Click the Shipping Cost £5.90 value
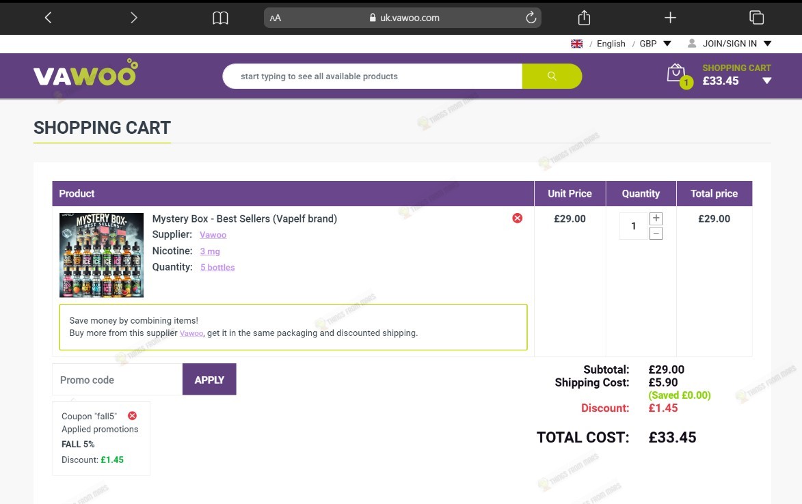Viewport: 802px width, 504px height. click(x=663, y=382)
